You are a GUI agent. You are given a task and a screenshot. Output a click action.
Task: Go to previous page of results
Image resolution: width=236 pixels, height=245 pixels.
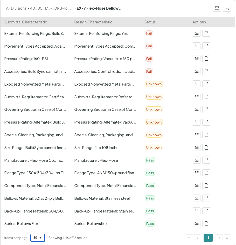pyautogui.click(x=197, y=238)
